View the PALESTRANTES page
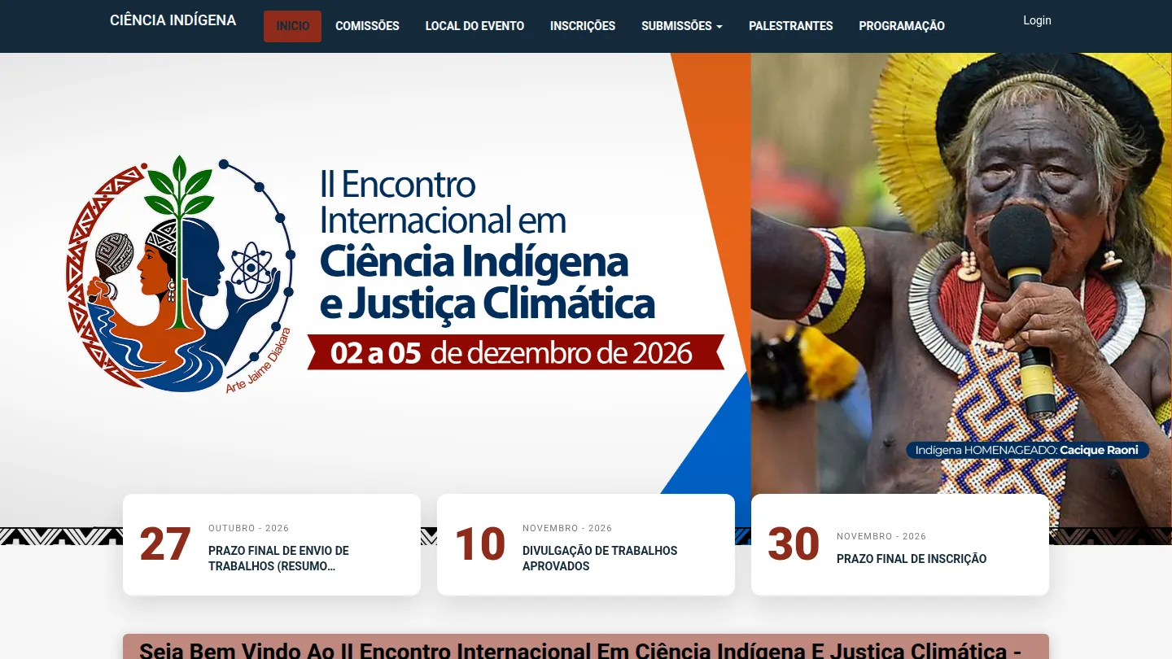Viewport: 1172px width, 659px height. click(791, 26)
